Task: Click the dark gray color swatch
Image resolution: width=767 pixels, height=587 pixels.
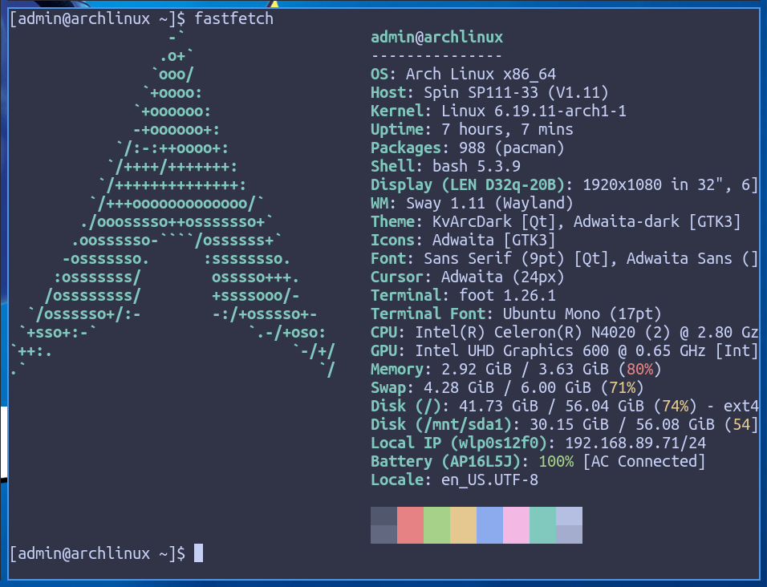Action: 383,525
